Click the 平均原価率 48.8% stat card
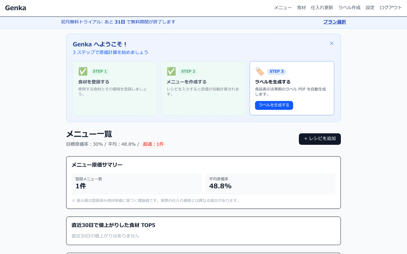Screen dimensions: 407x254 coord(270,184)
